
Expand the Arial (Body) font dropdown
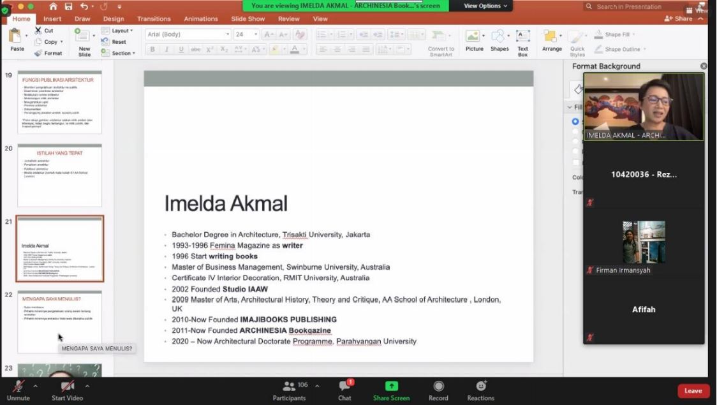tap(228, 34)
